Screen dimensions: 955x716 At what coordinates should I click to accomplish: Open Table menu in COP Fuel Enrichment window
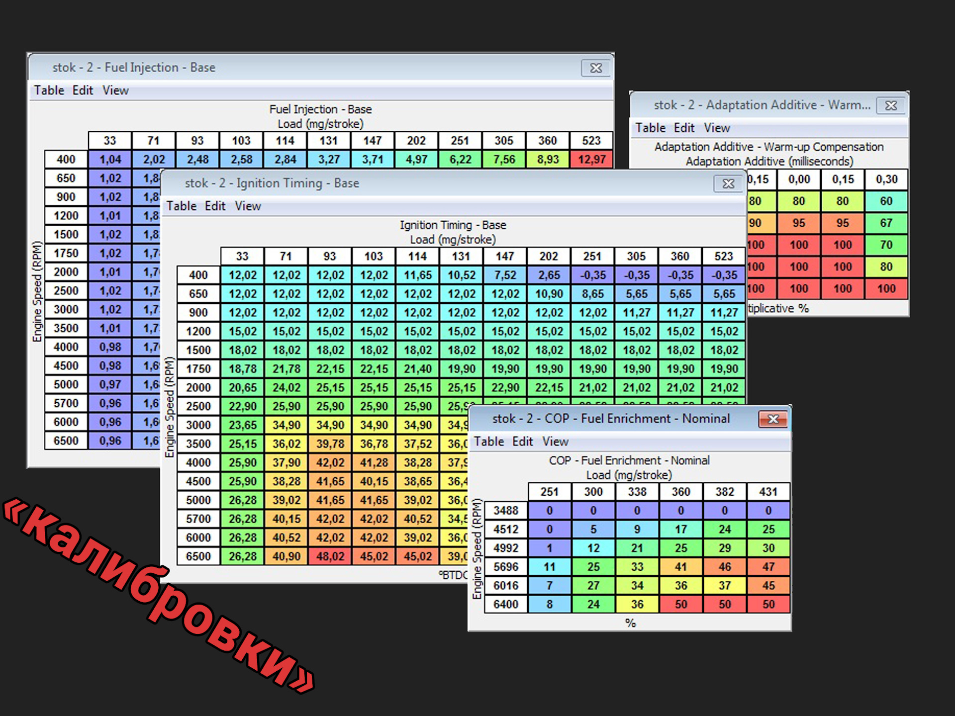pyautogui.click(x=489, y=442)
